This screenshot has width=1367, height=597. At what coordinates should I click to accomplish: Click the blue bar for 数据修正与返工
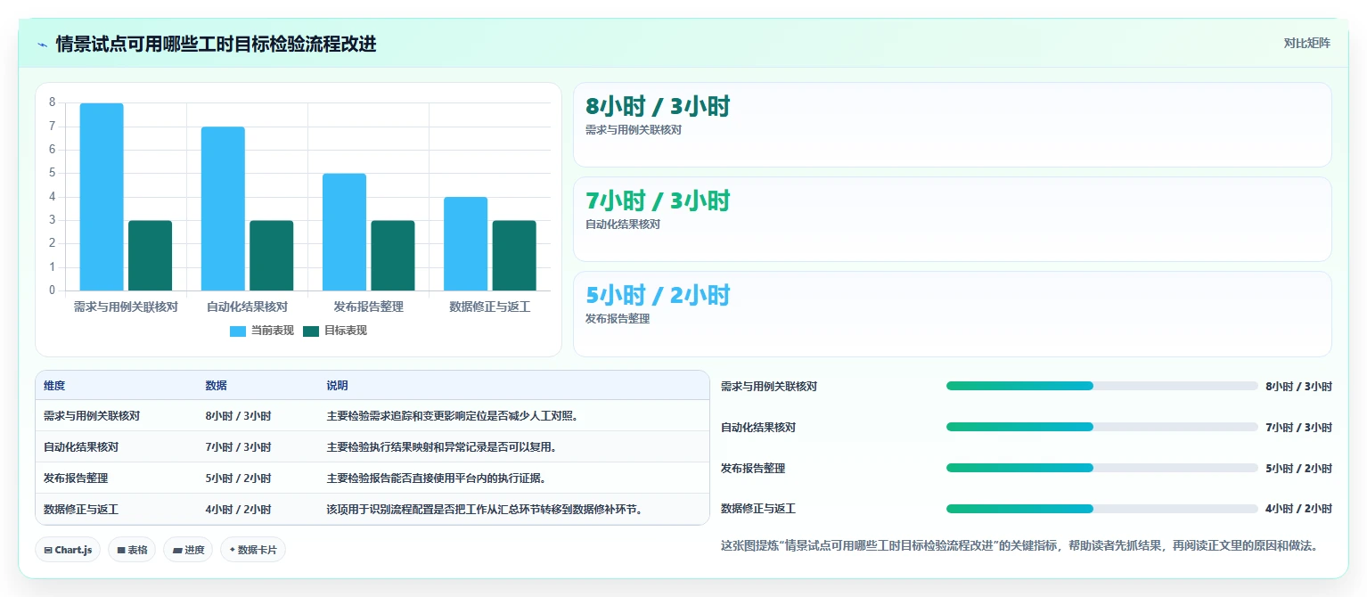[465, 244]
